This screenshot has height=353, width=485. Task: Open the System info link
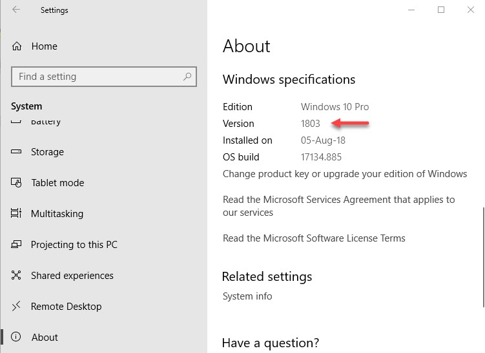click(x=247, y=296)
